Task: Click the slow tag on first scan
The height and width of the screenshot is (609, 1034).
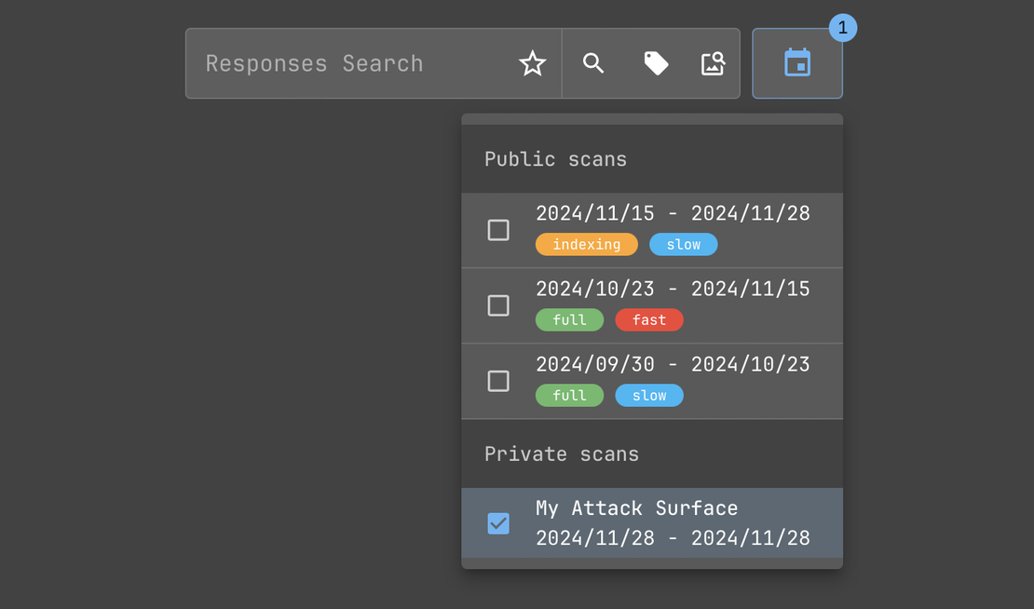Action: (x=683, y=245)
